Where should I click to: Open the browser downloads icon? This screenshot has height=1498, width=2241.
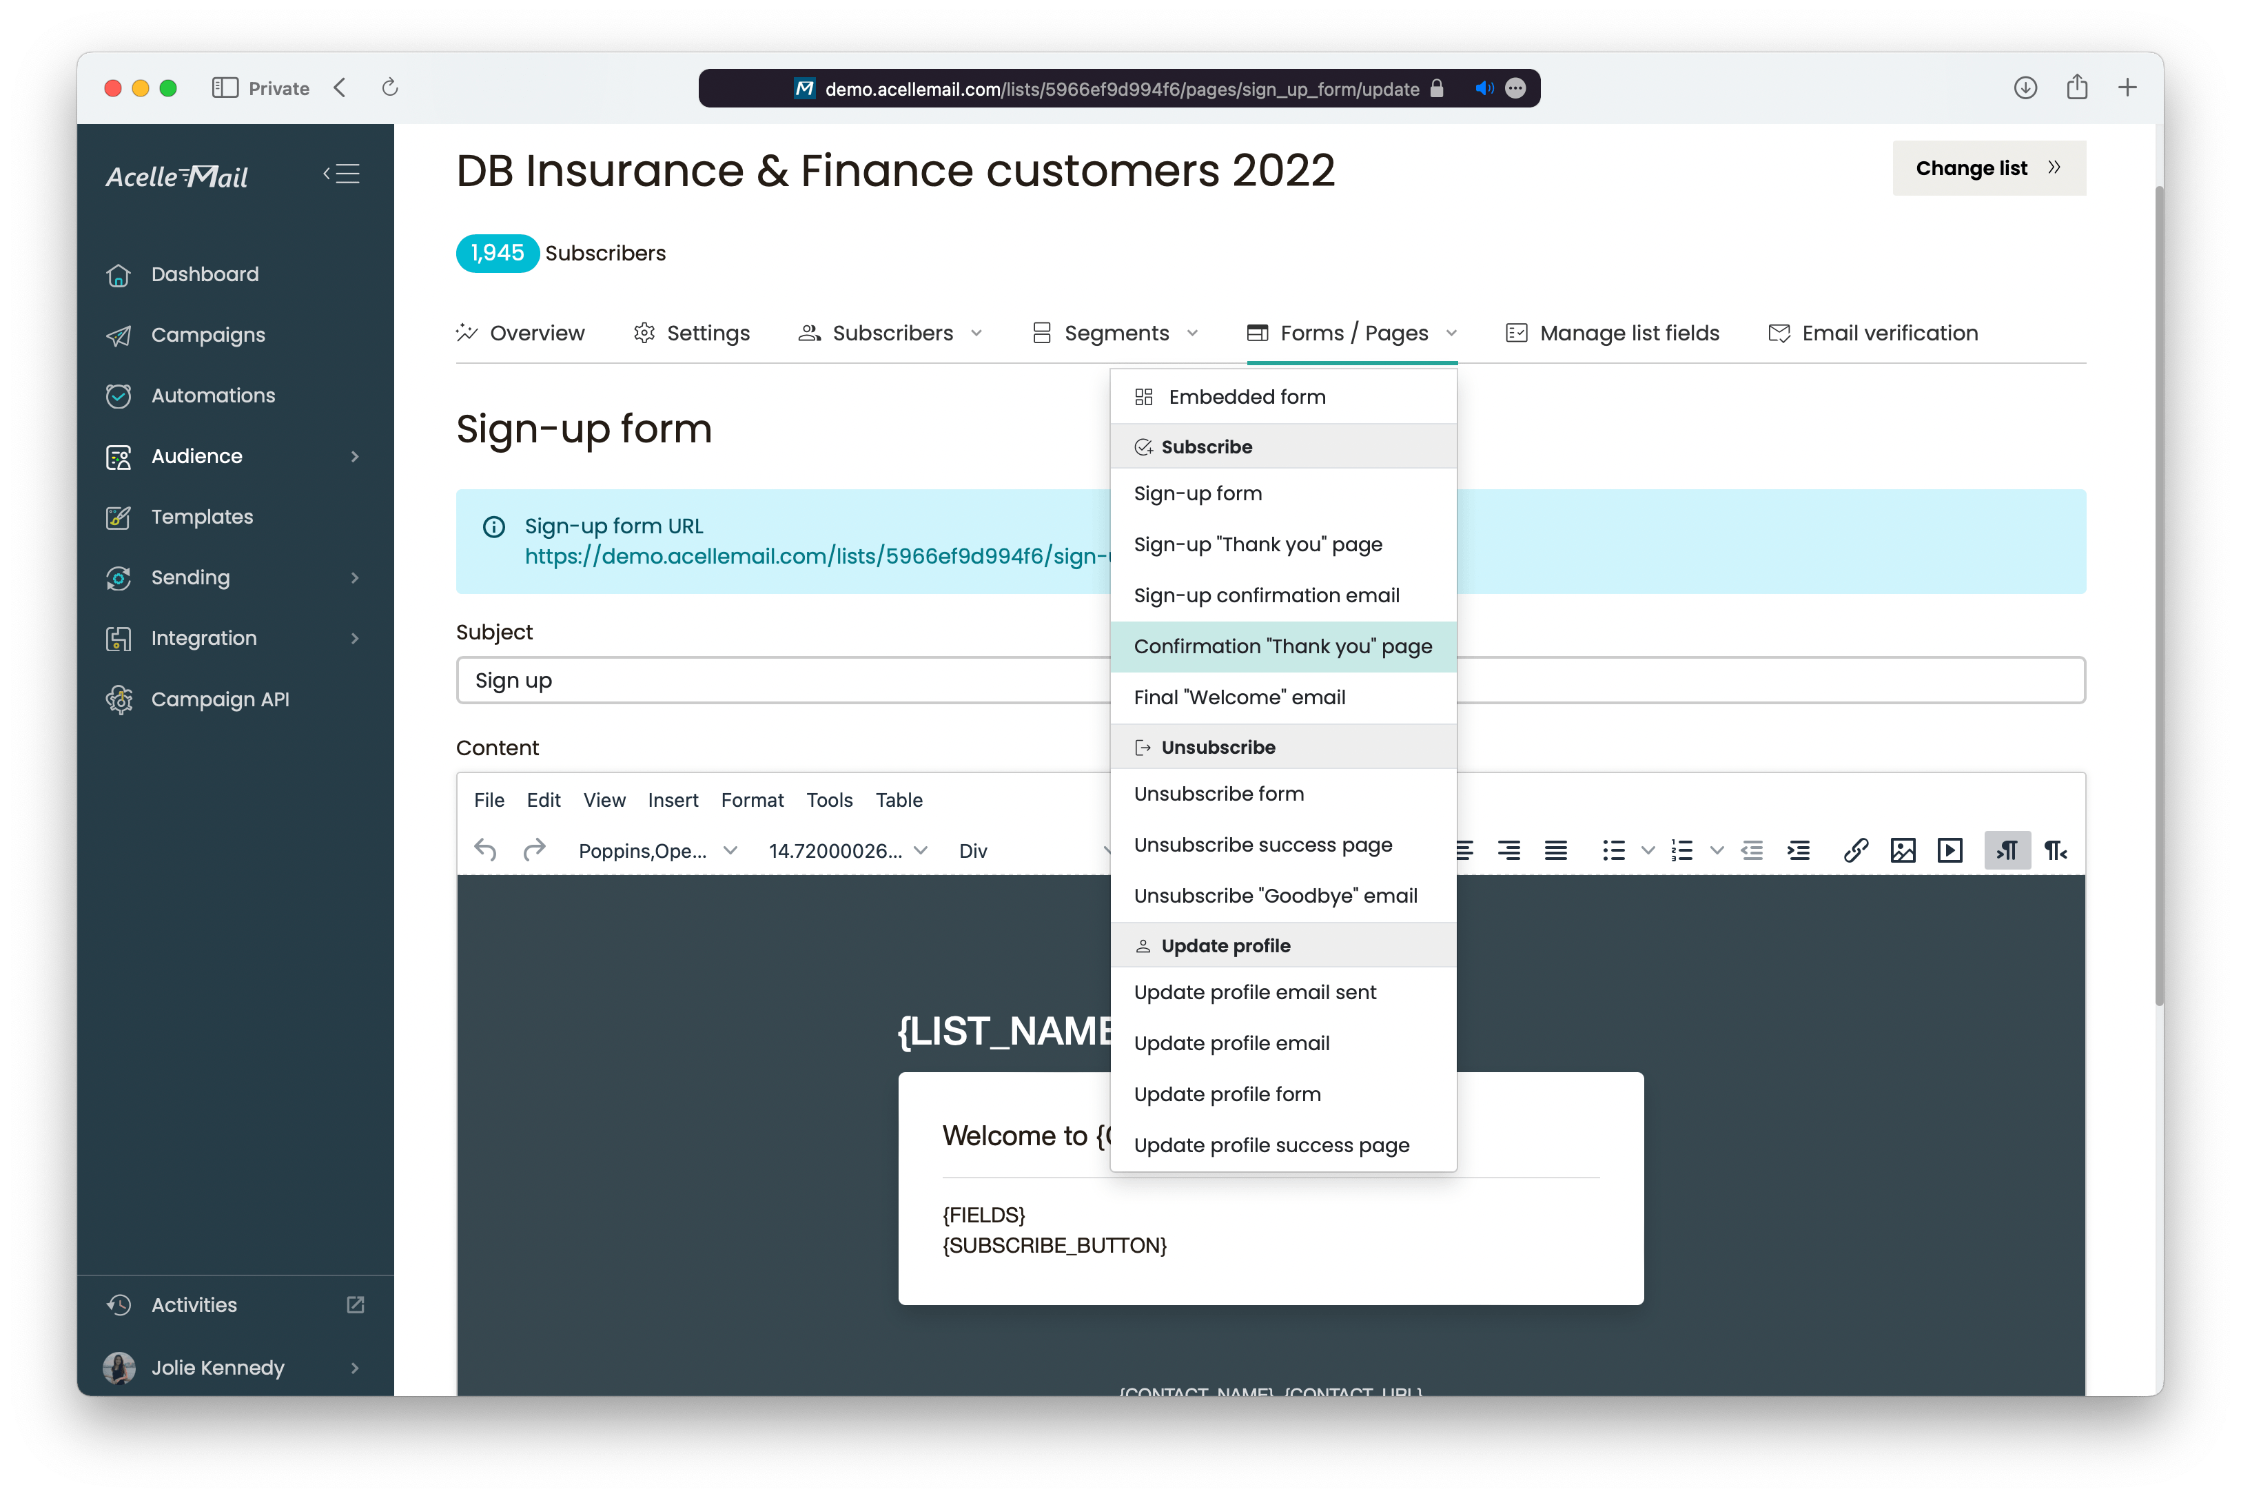(x=2025, y=88)
